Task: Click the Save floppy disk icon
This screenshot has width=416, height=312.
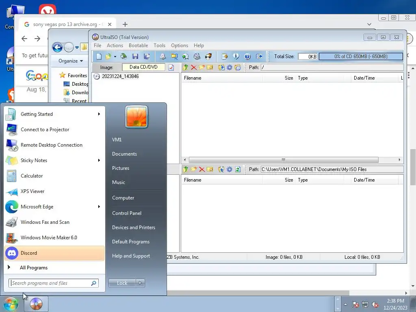Action: (135, 56)
